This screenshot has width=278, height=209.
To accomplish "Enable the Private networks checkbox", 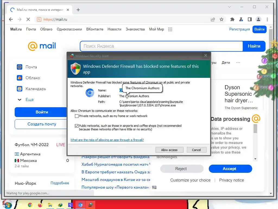I will click(77, 116).
